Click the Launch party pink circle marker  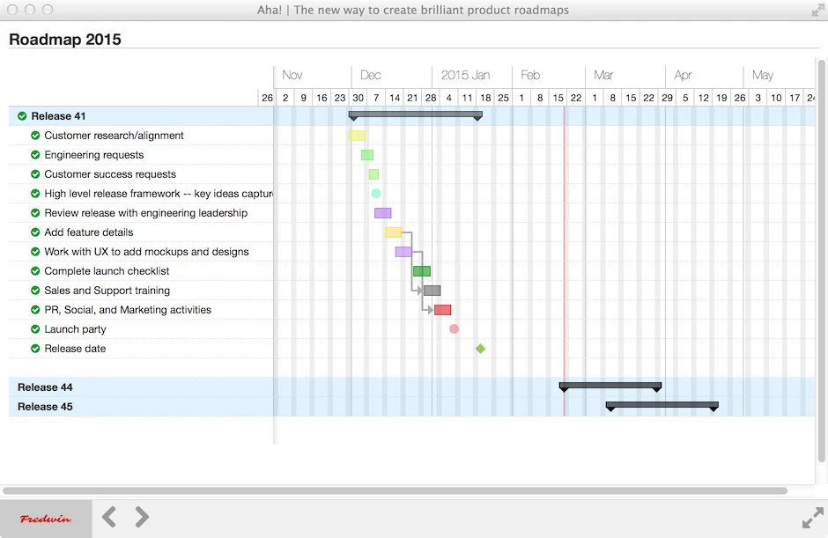point(454,329)
